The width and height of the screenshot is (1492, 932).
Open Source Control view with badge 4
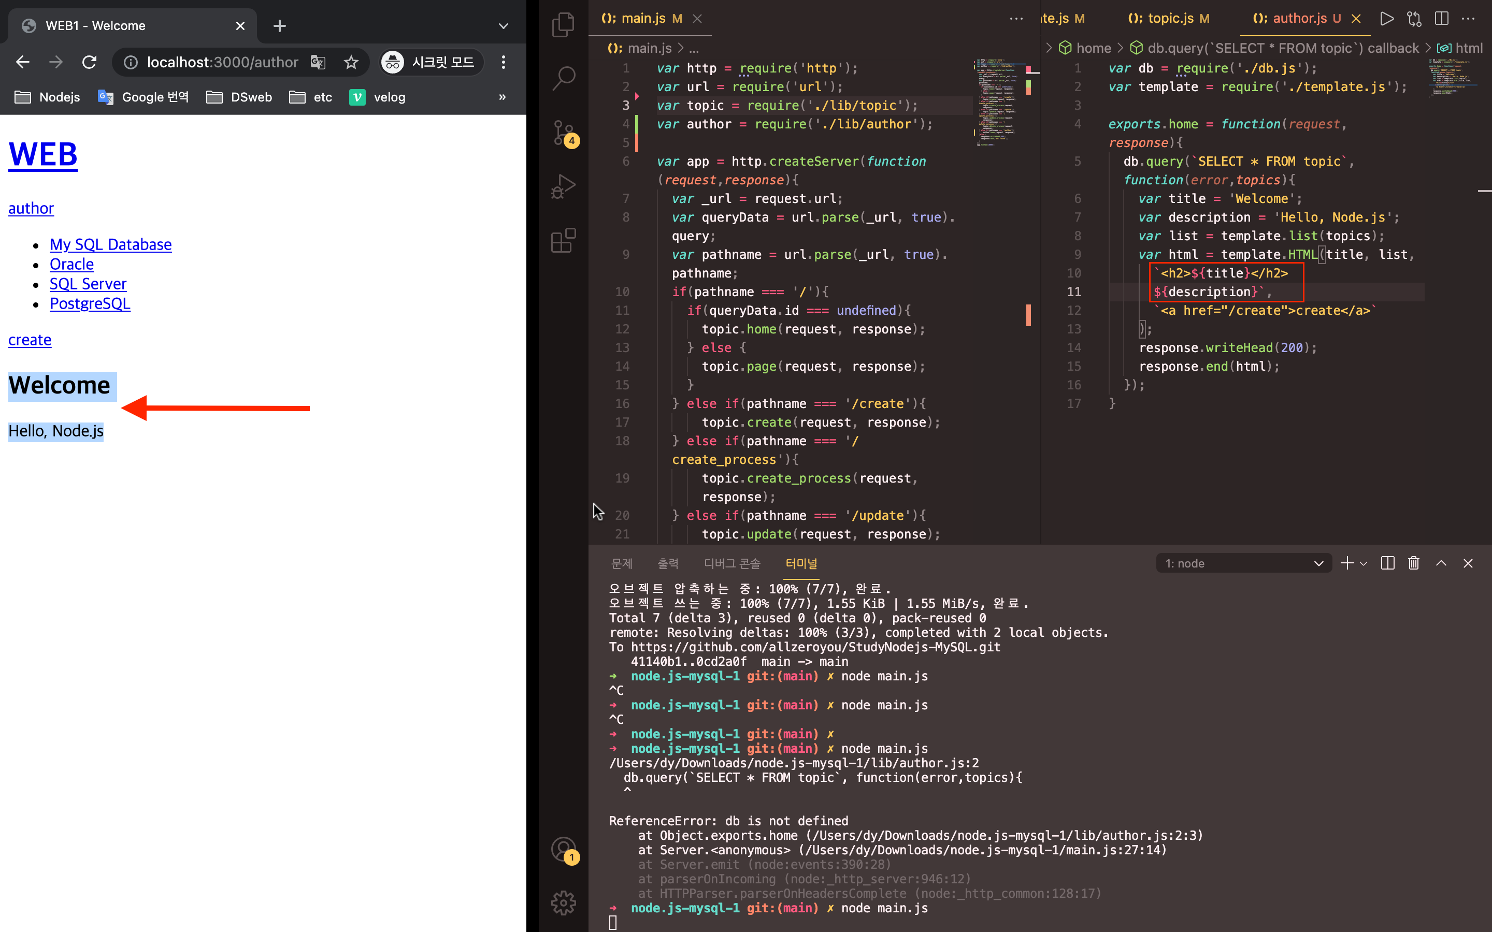coord(563,132)
